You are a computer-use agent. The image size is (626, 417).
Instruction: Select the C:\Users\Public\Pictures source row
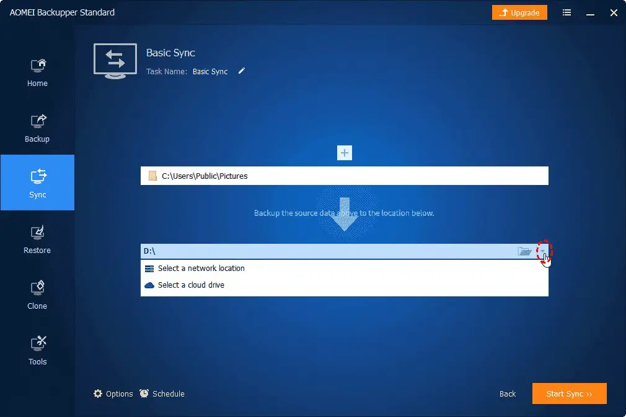click(x=345, y=176)
